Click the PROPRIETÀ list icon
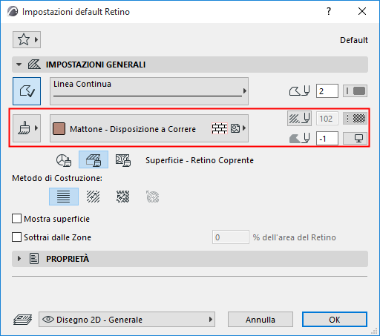Screen dimensions: 380x336 pos(34,259)
